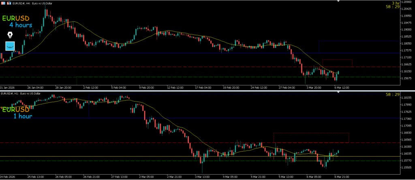This screenshot has height=180, width=415.
Task: Click the red dotted rectangle on H4 chart
Action: 337,60
